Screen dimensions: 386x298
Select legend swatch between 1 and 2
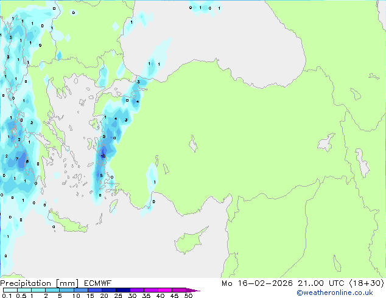point(38,290)
